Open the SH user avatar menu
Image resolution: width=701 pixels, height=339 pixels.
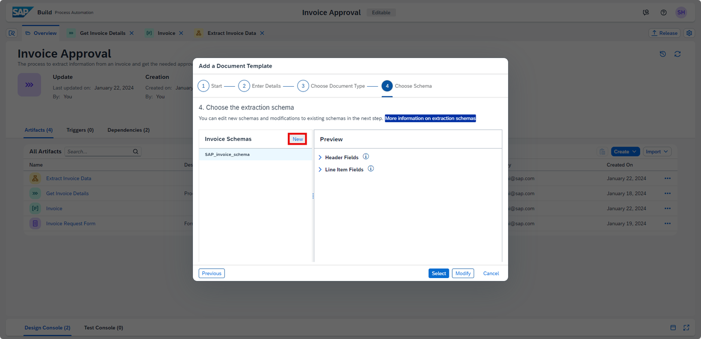click(x=681, y=13)
